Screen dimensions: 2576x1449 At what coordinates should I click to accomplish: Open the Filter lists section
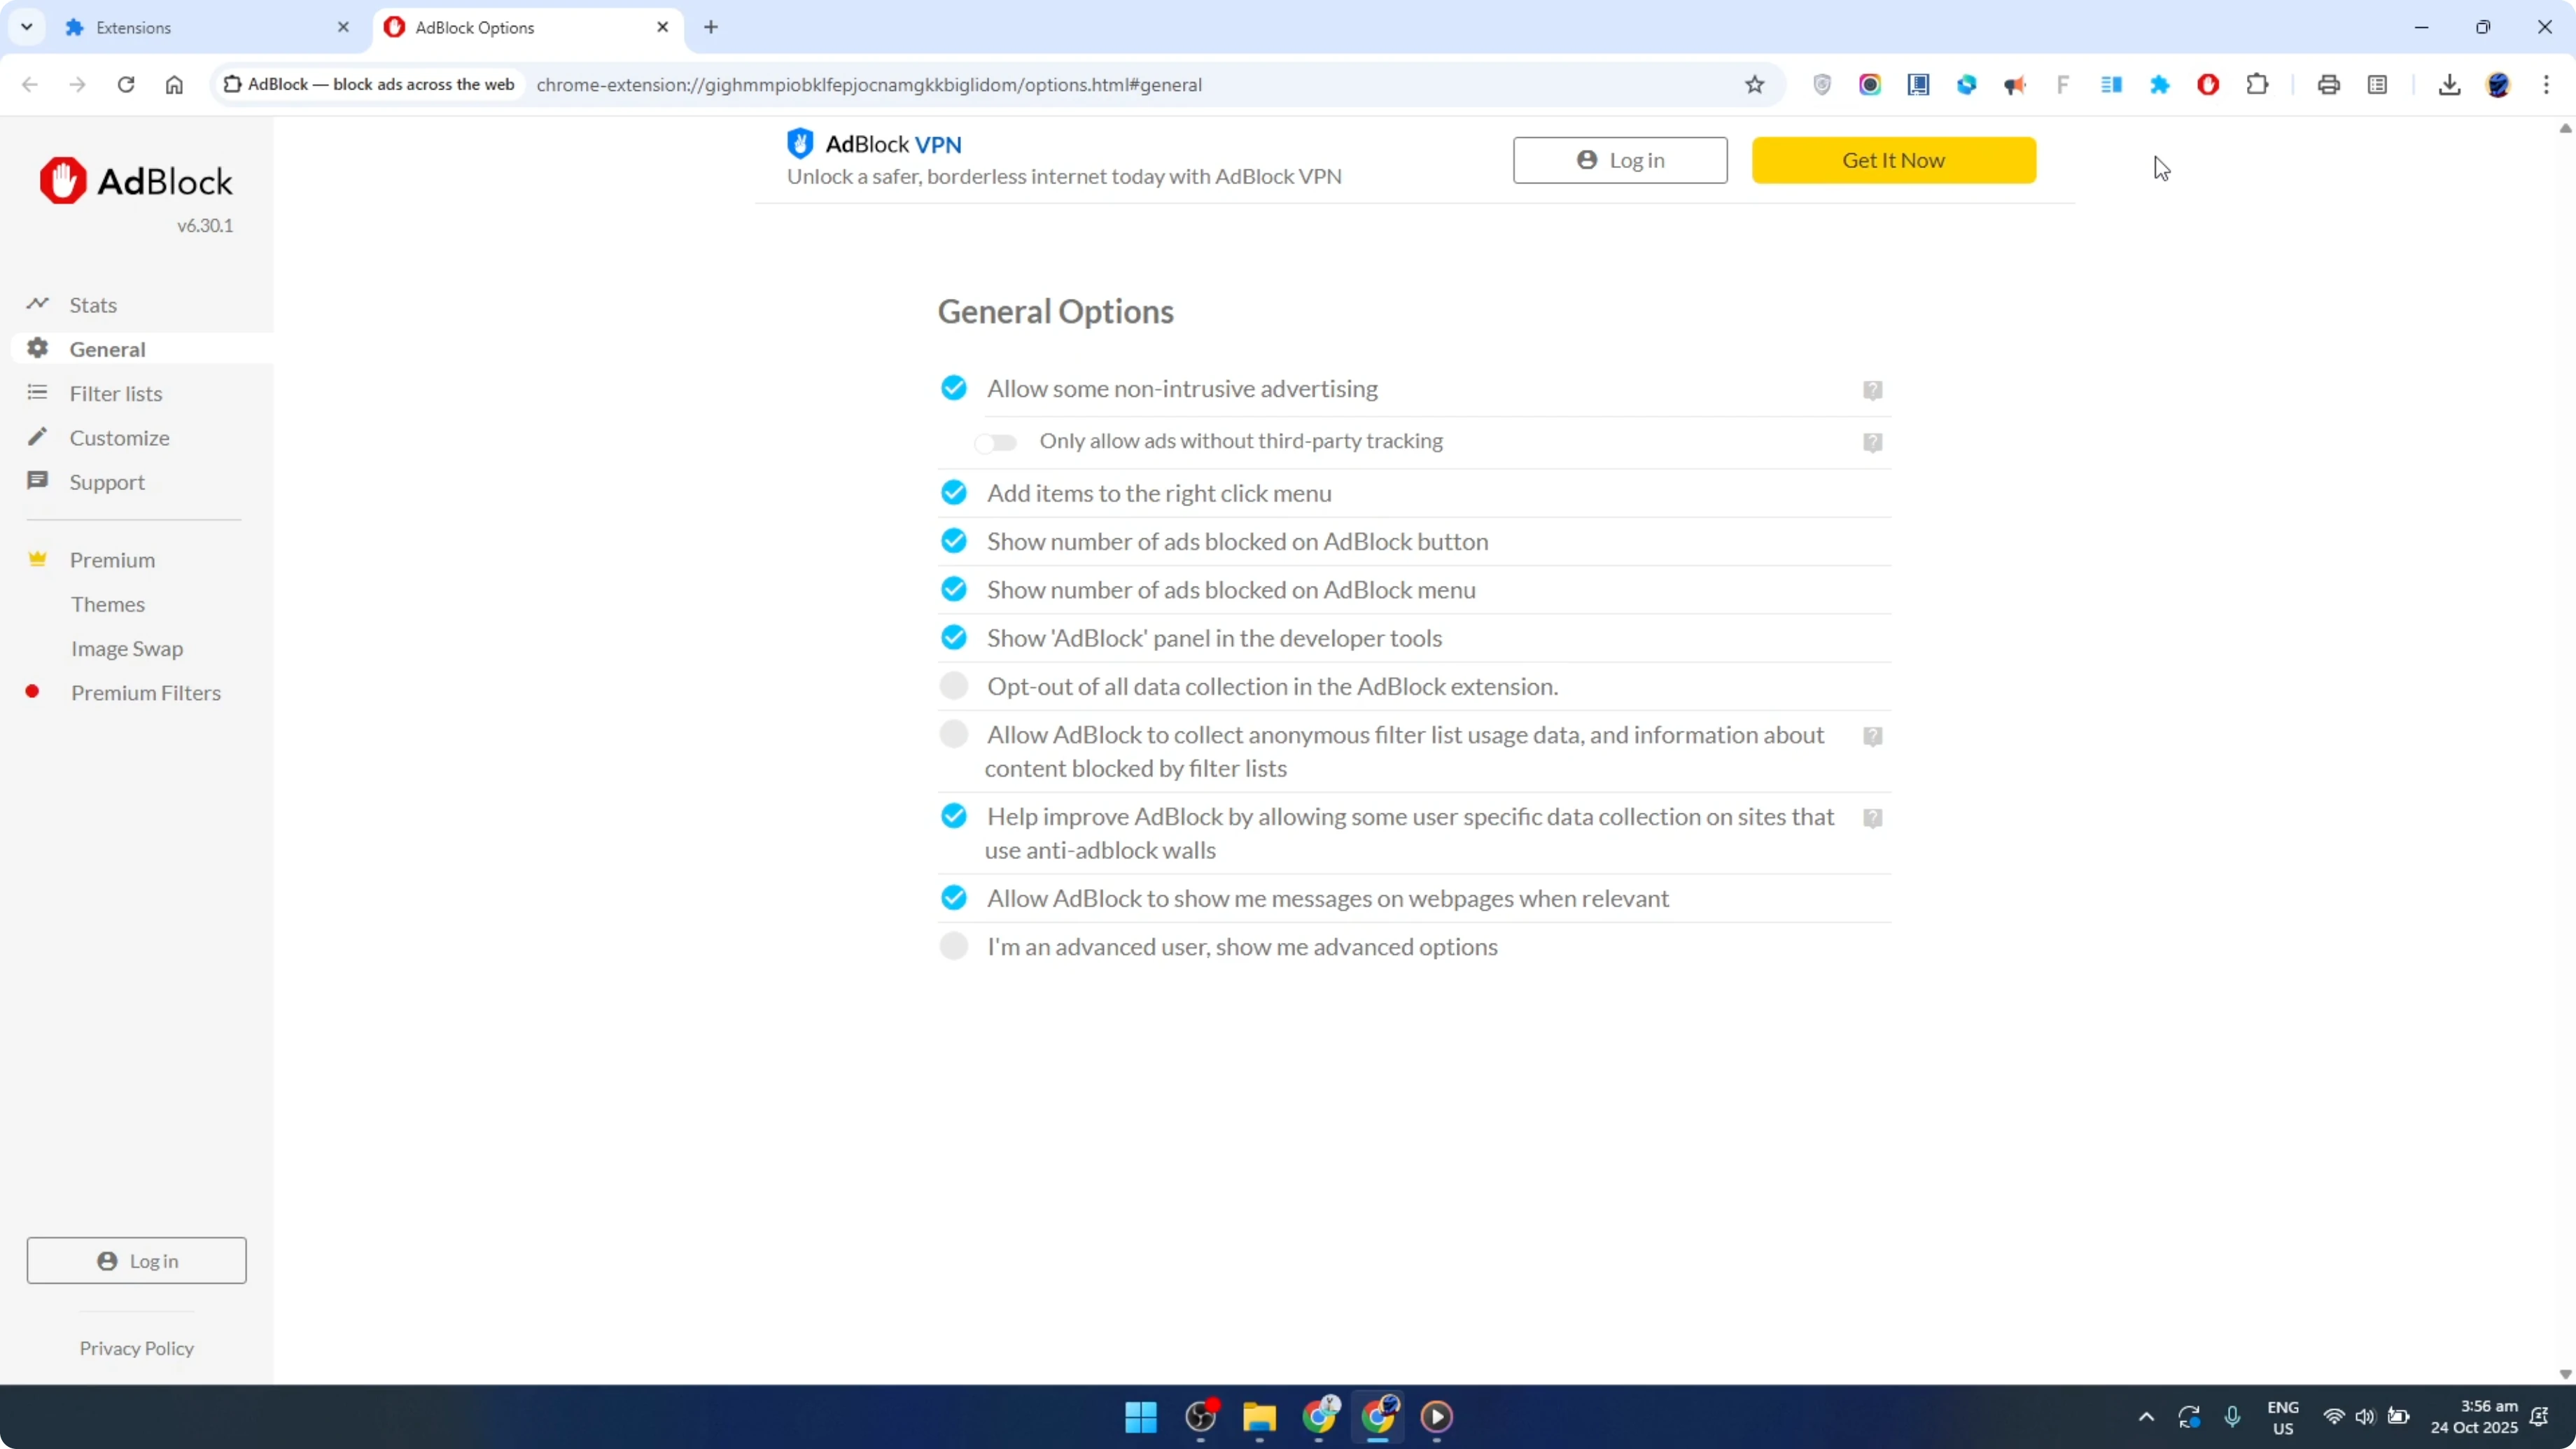point(115,393)
